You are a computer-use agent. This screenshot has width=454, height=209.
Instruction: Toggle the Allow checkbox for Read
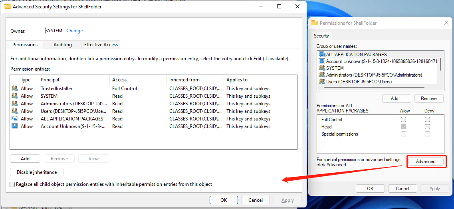coord(403,126)
